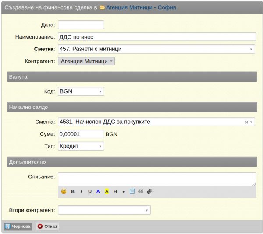The image size is (263, 234).
Task: Open the Агенция Митници - София folder link
Action: 141,7
